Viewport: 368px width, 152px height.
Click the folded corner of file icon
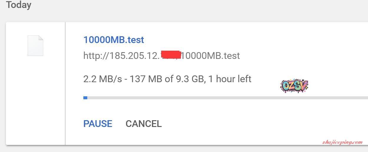[x=41, y=38]
